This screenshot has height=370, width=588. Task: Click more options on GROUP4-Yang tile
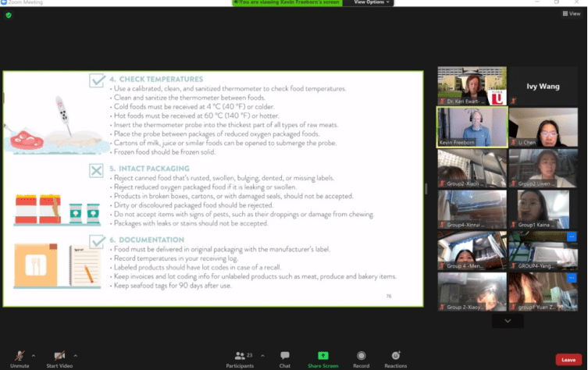pos(572,237)
